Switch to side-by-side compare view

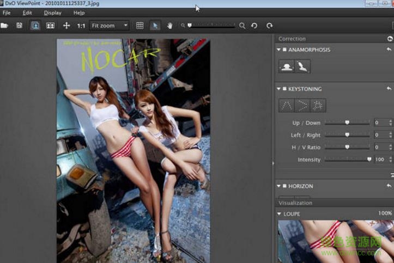pyautogui.click(x=50, y=26)
